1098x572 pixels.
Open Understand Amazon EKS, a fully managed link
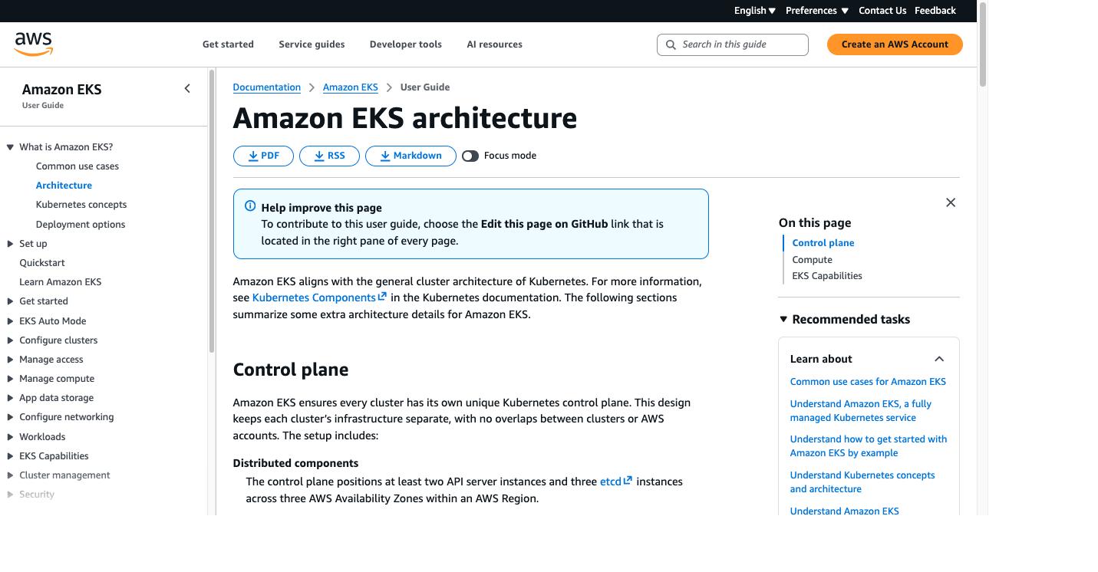click(x=861, y=411)
